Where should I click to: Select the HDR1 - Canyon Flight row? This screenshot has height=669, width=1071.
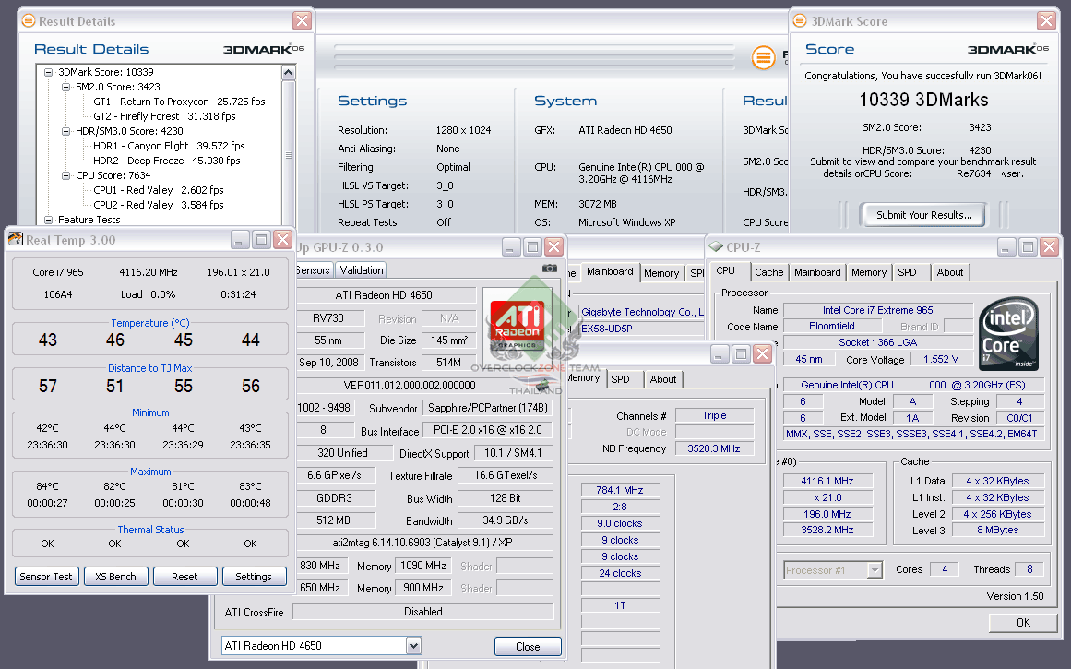click(169, 146)
